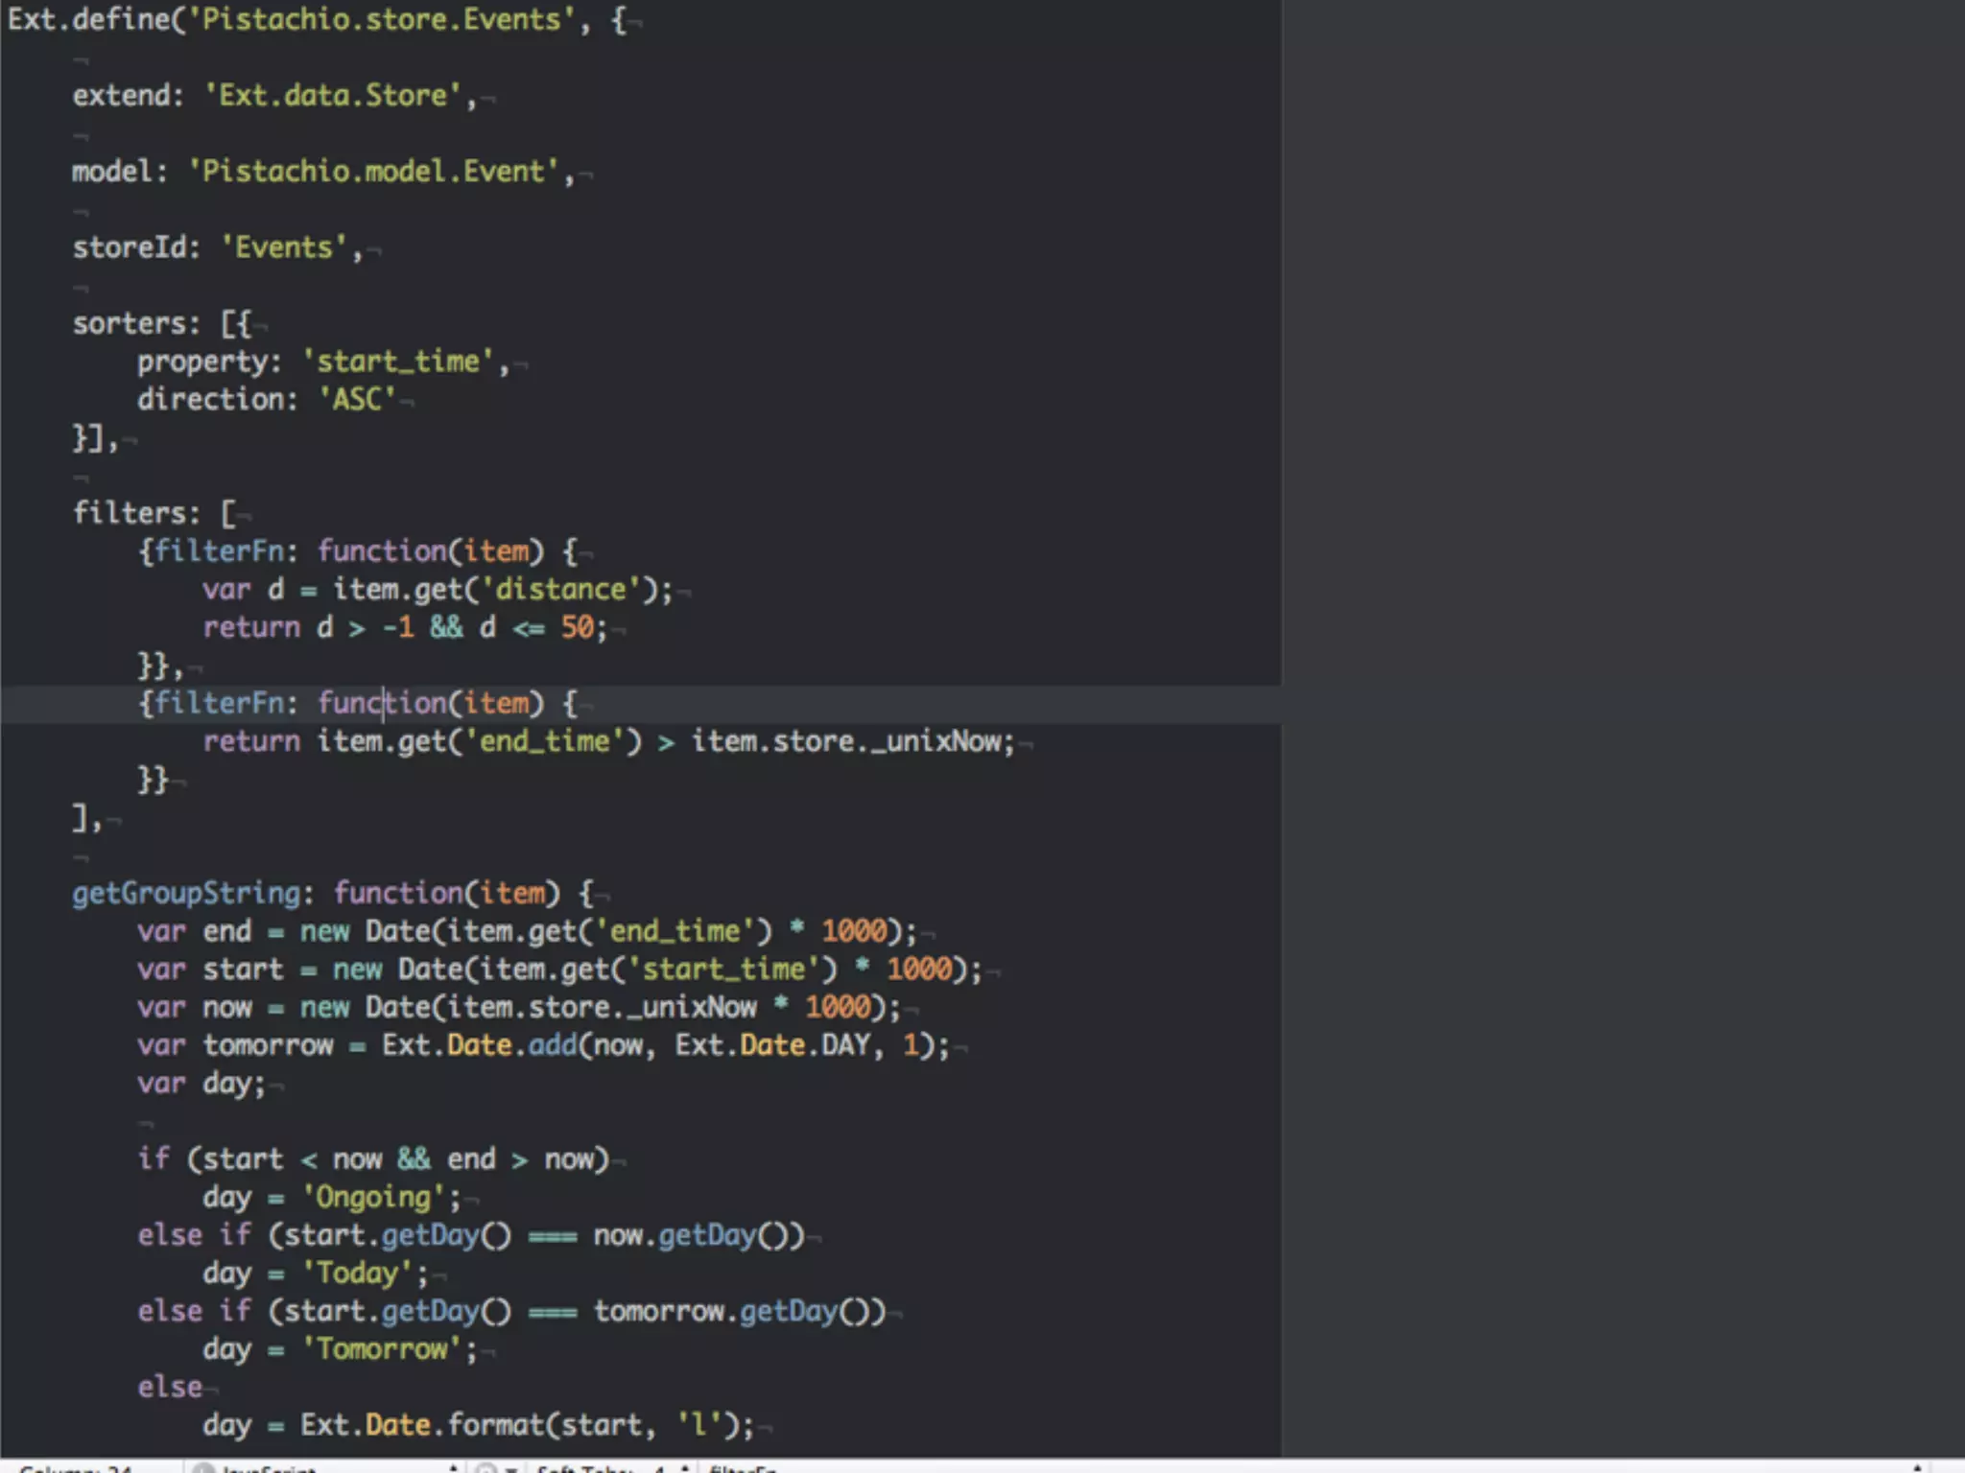
Task: Click the language icon beside JavaScript label
Action: [x=203, y=1467]
